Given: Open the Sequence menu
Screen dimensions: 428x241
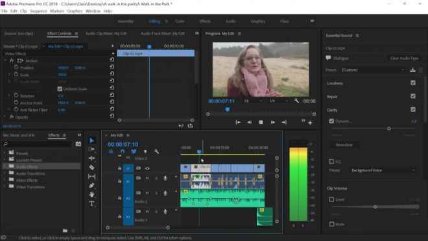Looking at the screenshot, I should (38, 11).
